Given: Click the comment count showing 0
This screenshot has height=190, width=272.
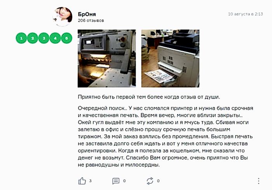Looking at the screenshot, I should click(x=124, y=181).
